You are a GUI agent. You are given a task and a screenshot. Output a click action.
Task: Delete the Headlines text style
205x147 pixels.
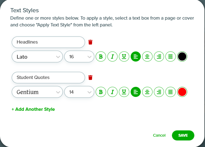pyautogui.click(x=90, y=42)
